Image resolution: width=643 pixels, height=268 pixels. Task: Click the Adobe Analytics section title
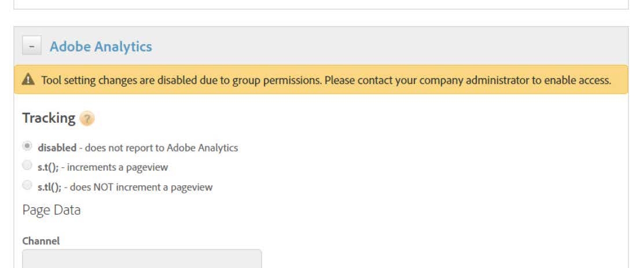tap(101, 47)
